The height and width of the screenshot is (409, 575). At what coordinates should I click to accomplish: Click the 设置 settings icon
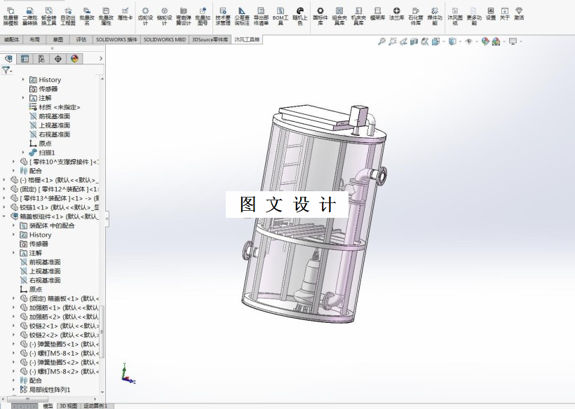click(x=489, y=15)
